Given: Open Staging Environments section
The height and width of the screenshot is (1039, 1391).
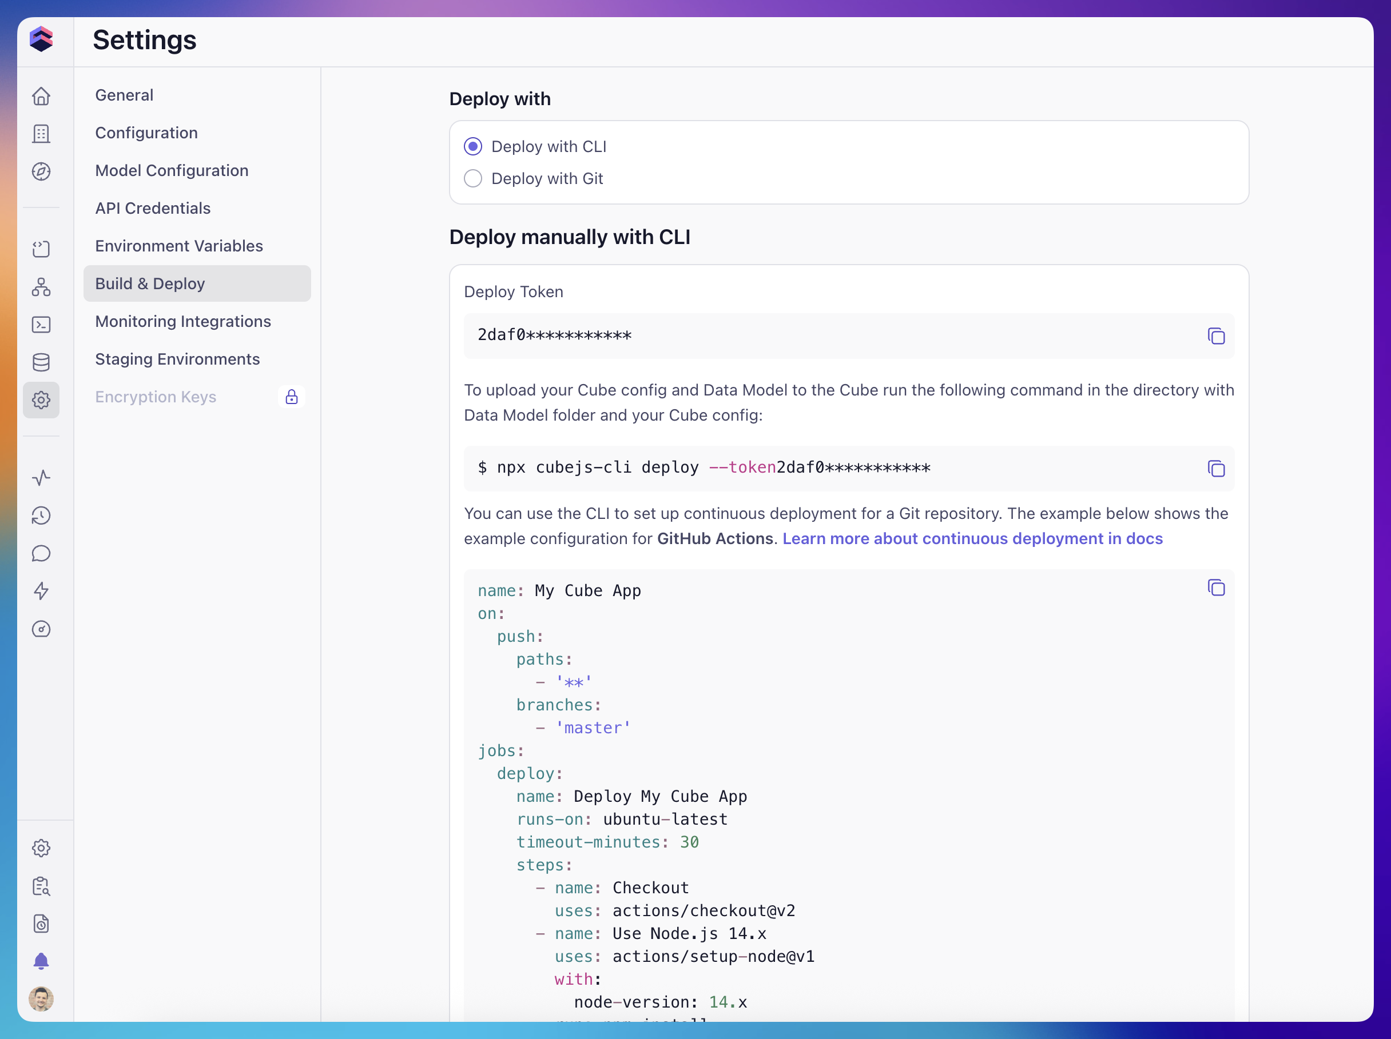Looking at the screenshot, I should [x=197, y=359].
